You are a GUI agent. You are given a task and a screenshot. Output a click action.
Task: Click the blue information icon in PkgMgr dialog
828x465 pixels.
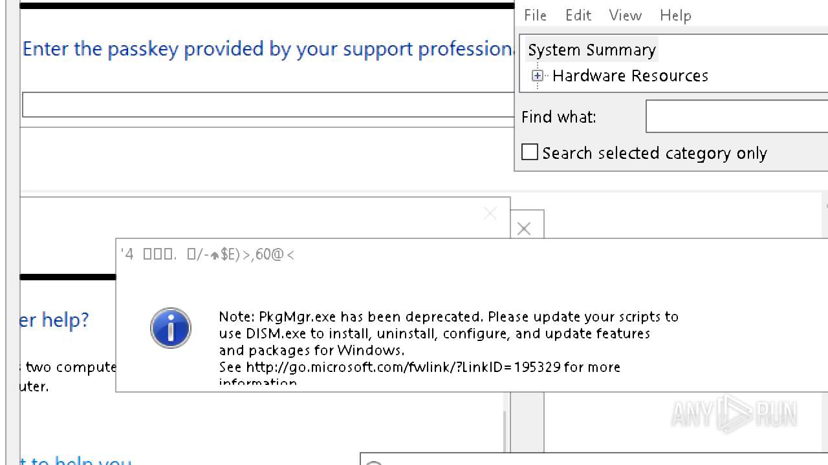171,328
